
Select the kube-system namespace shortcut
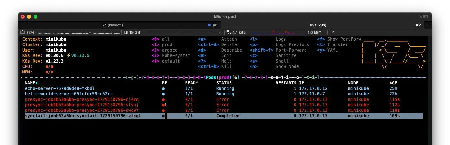[x=176, y=55]
